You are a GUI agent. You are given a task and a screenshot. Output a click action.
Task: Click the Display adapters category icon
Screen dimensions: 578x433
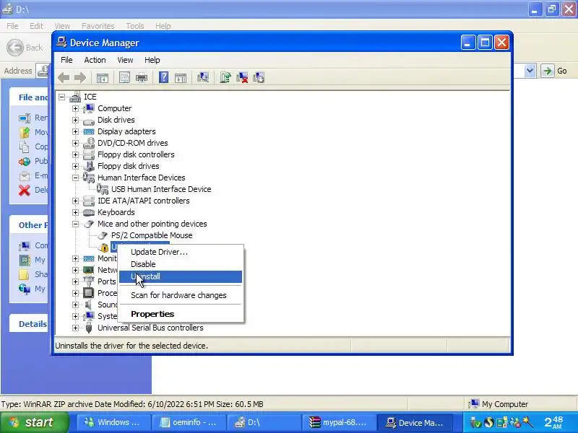click(88, 131)
